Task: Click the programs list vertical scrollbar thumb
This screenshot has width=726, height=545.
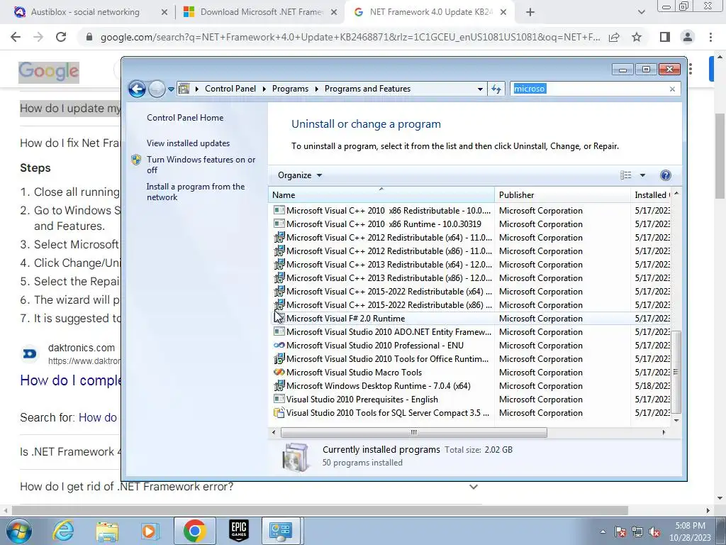Action: (676, 372)
